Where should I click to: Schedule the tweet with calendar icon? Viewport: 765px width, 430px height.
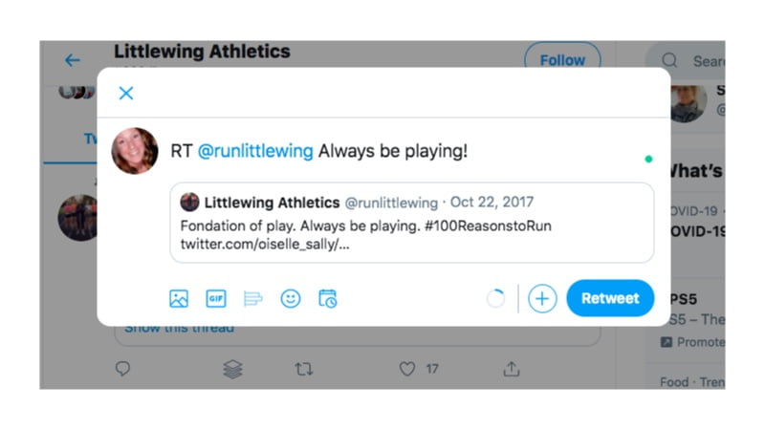327,298
